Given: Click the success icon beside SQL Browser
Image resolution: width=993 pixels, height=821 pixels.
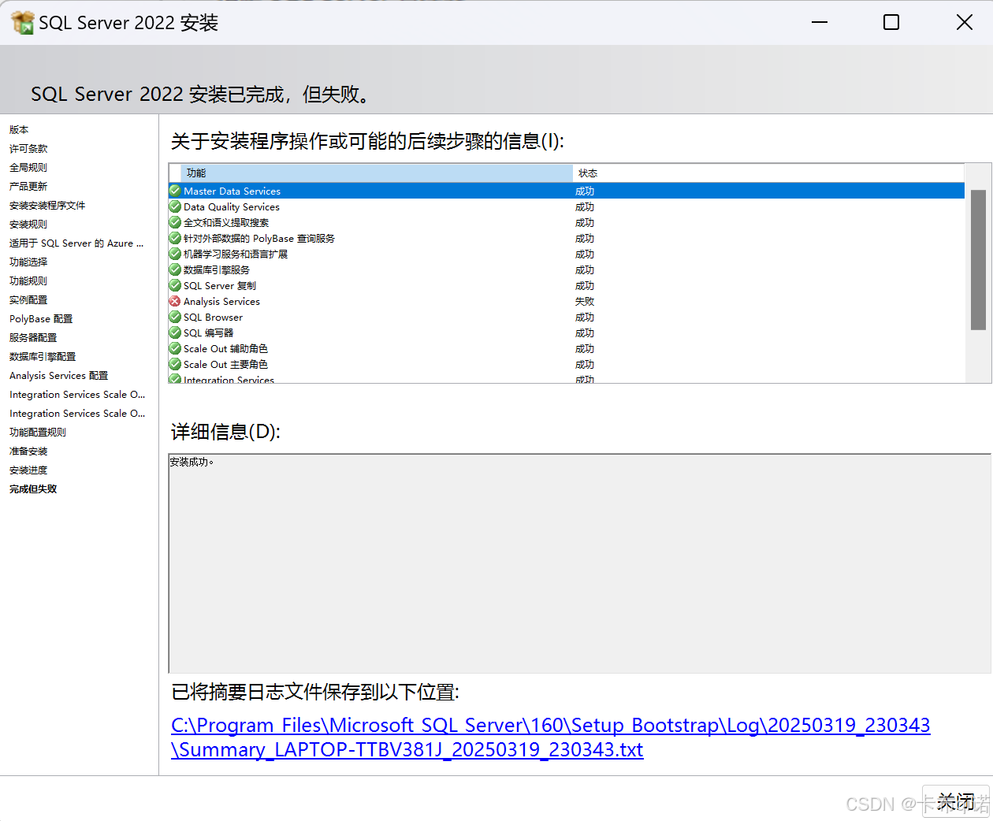Looking at the screenshot, I should pyautogui.click(x=174, y=317).
